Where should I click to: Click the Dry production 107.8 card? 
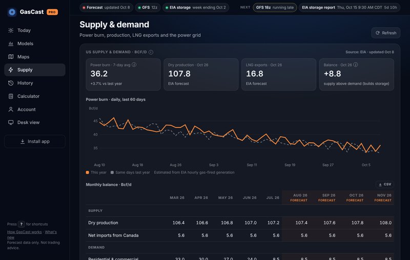(x=201, y=75)
